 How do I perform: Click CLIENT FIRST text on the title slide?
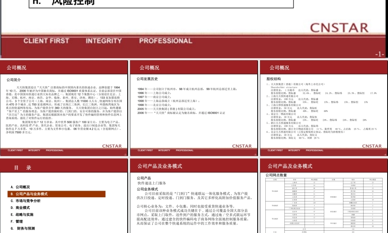pos(46,41)
